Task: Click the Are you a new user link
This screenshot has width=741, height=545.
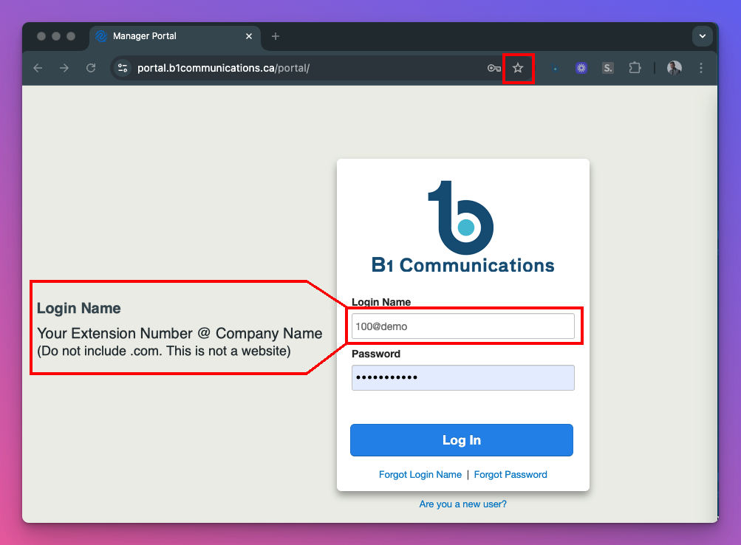Action: [462, 504]
